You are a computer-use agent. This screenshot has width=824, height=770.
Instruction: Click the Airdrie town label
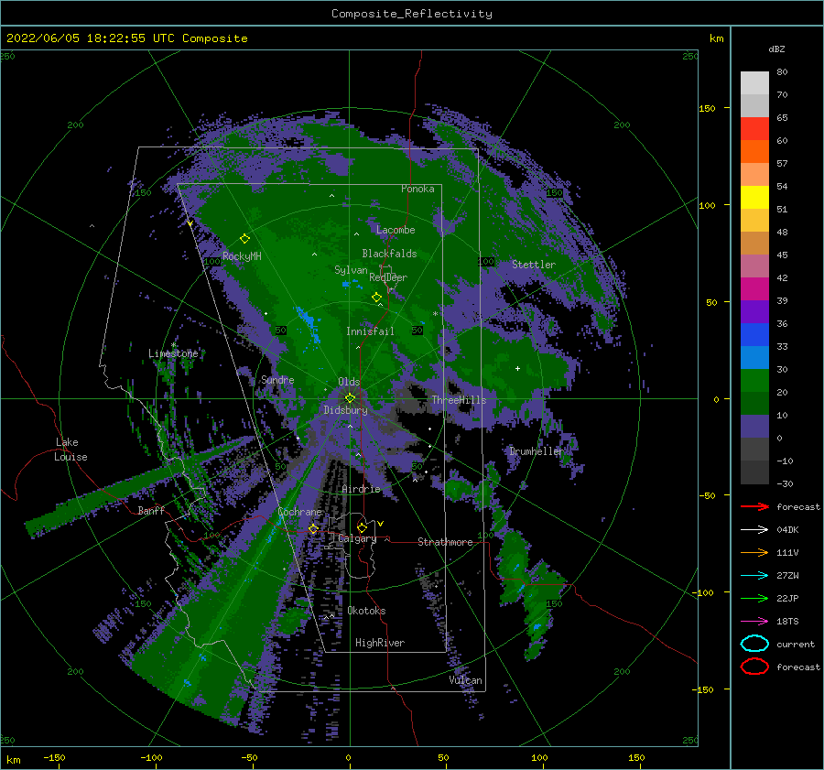[361, 489]
